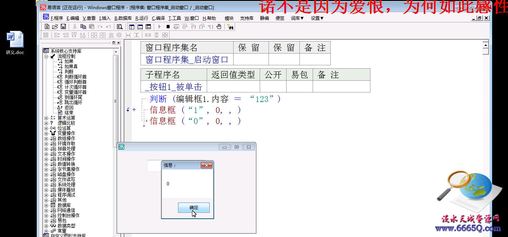The height and width of the screenshot is (237, 508).
Task: Select the 返回 tree item
Action: click(69, 108)
